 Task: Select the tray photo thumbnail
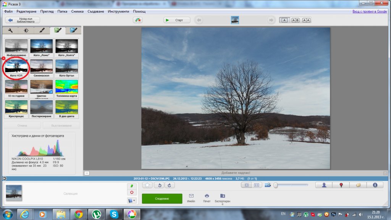pyautogui.click(x=14, y=192)
